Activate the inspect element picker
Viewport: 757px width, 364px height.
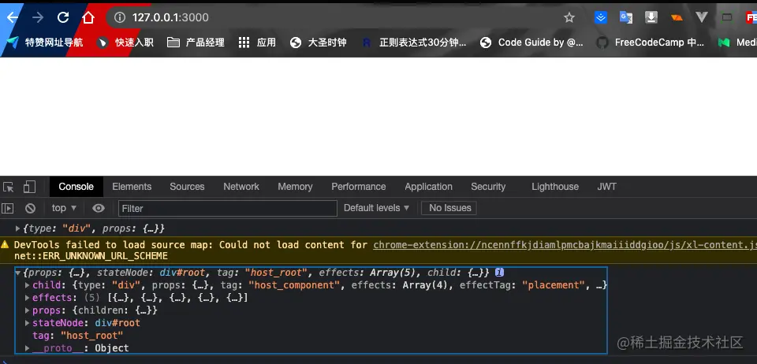click(x=8, y=187)
